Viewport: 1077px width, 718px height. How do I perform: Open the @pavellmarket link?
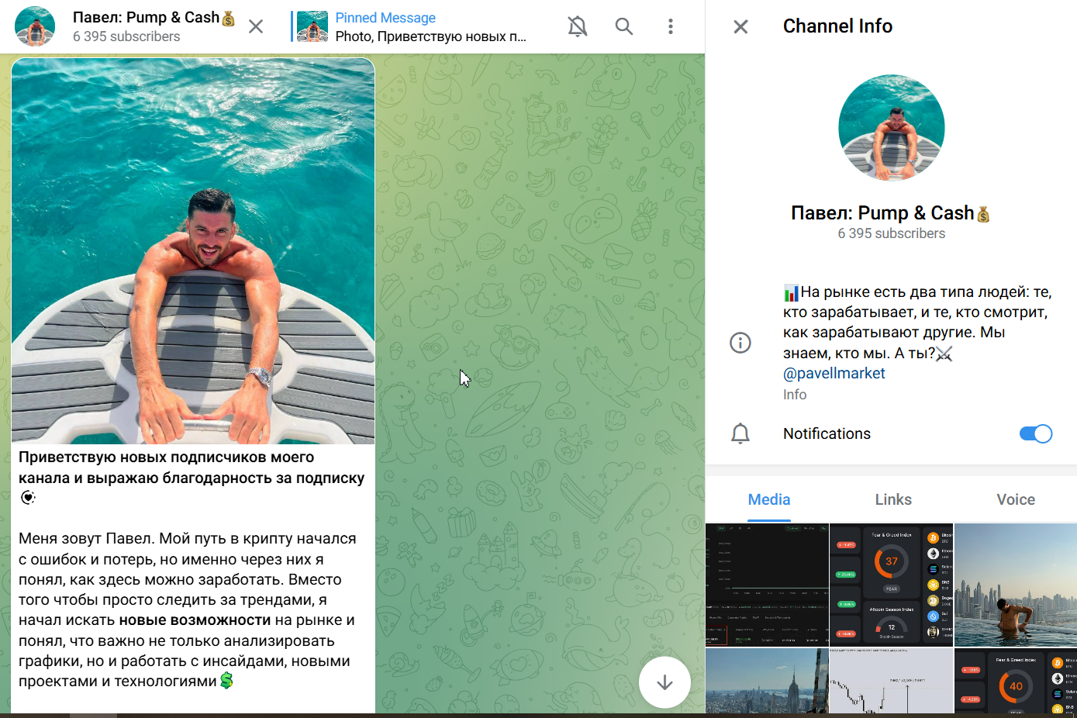point(834,373)
